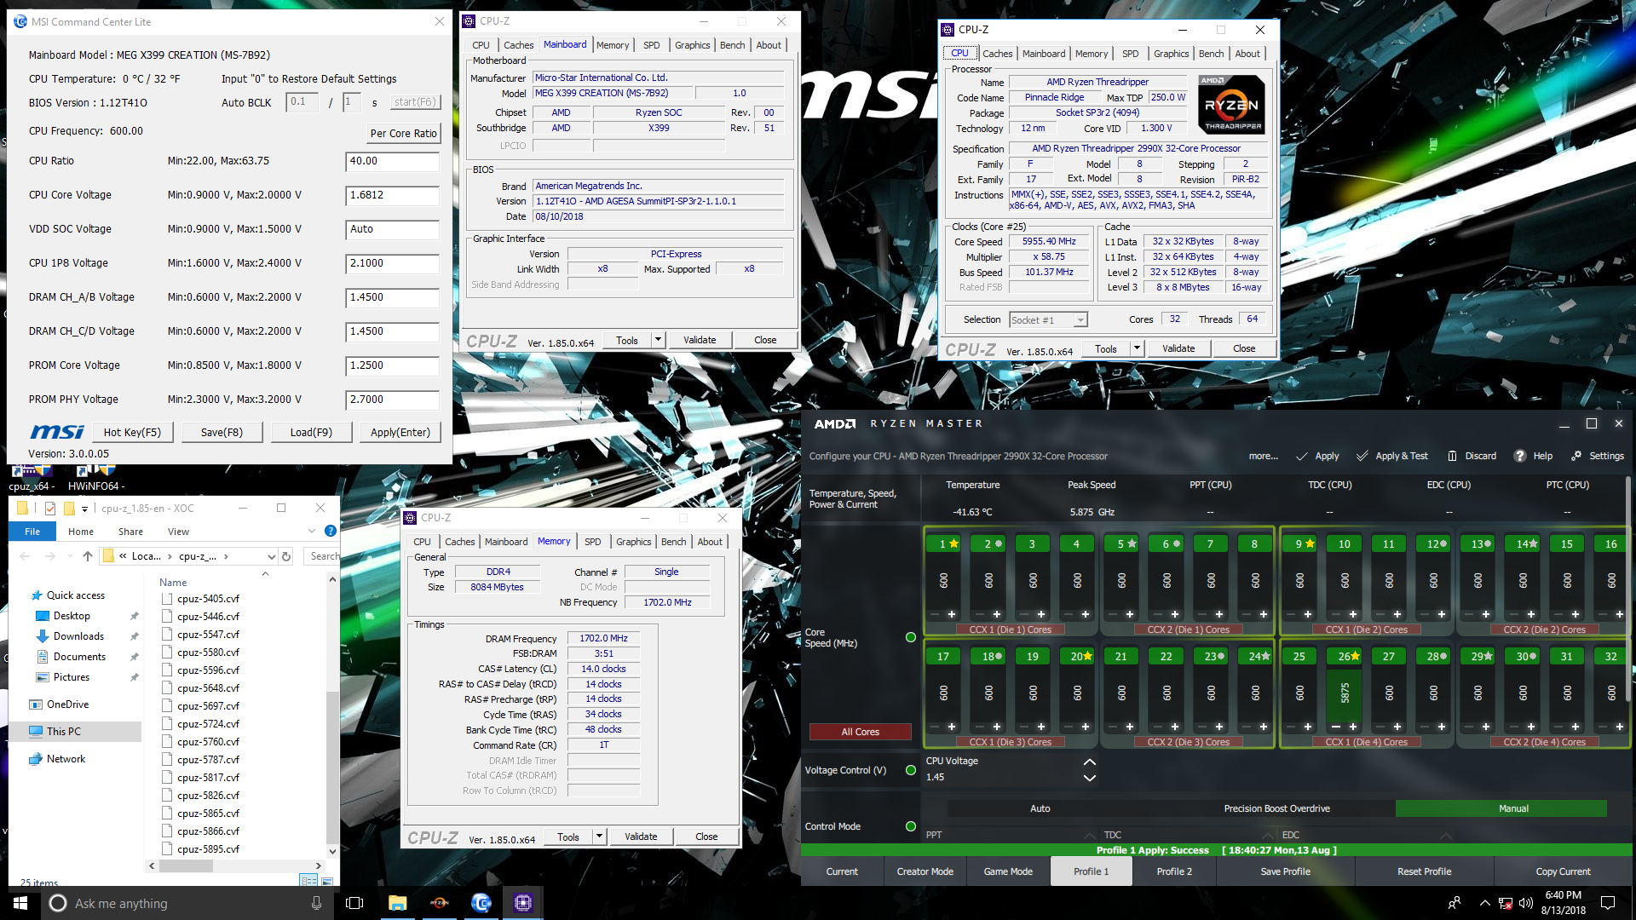Click Apply & Test double-check icon
Viewport: 1636px width, 920px height.
[1361, 456]
